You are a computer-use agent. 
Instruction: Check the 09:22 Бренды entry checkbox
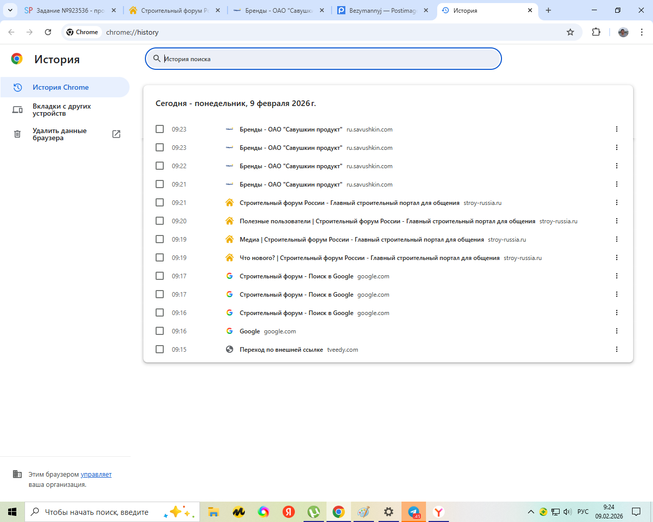tap(160, 166)
